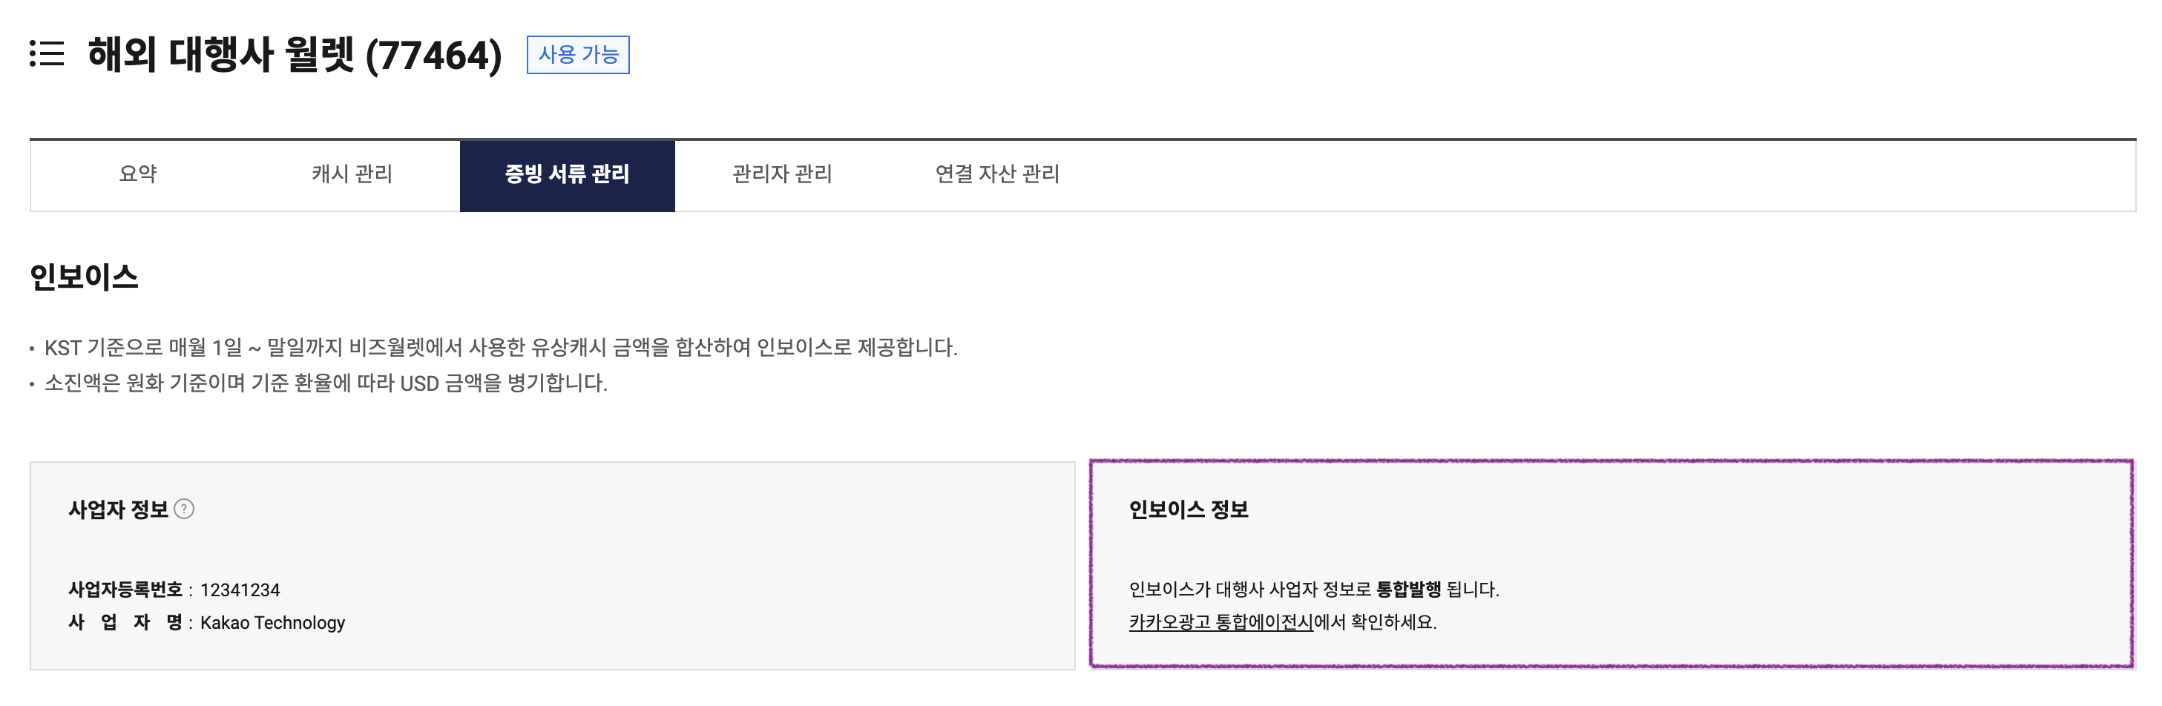Click the 사업자명 field label
This screenshot has width=2162, height=706.
125,623
